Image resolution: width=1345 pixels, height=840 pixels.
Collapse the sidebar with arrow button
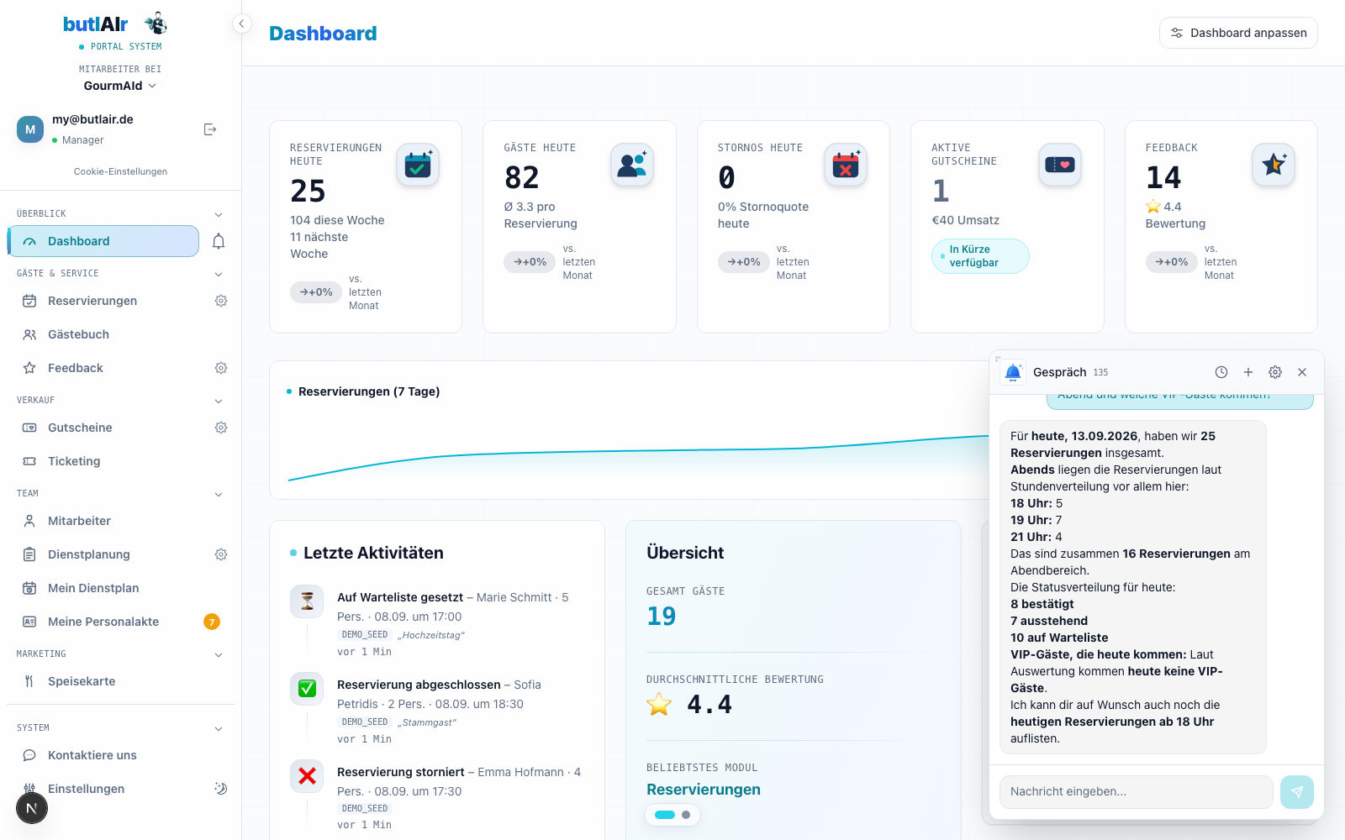(x=241, y=24)
